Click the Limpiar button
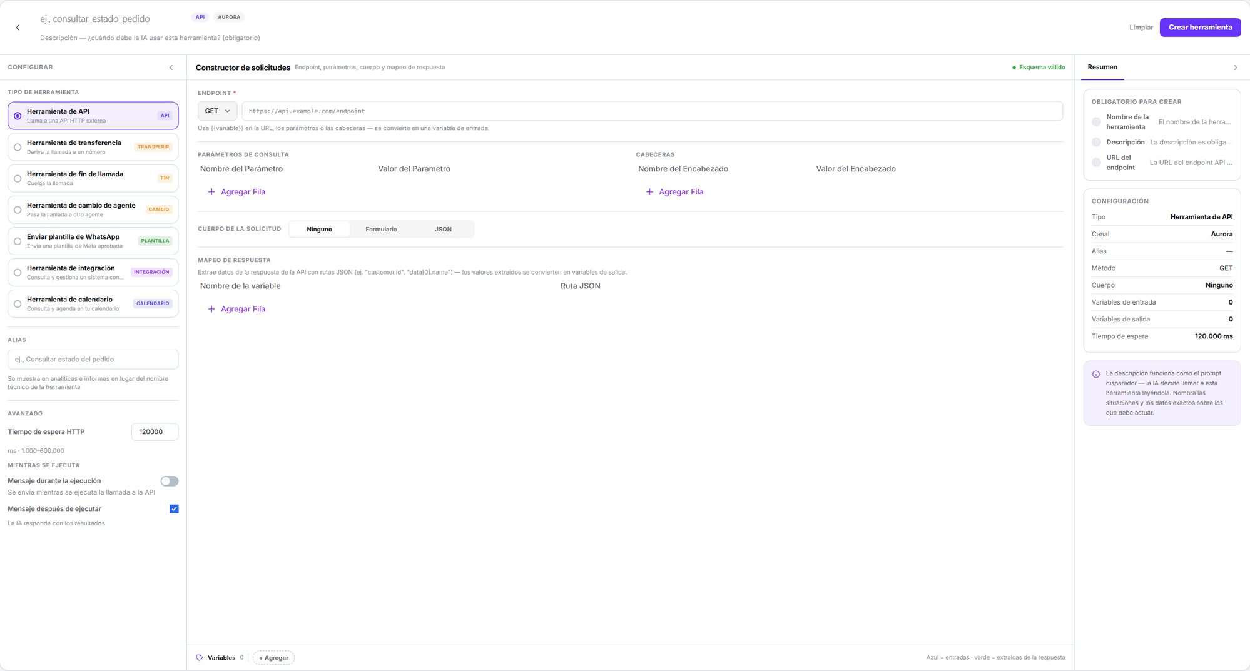 (x=1141, y=28)
